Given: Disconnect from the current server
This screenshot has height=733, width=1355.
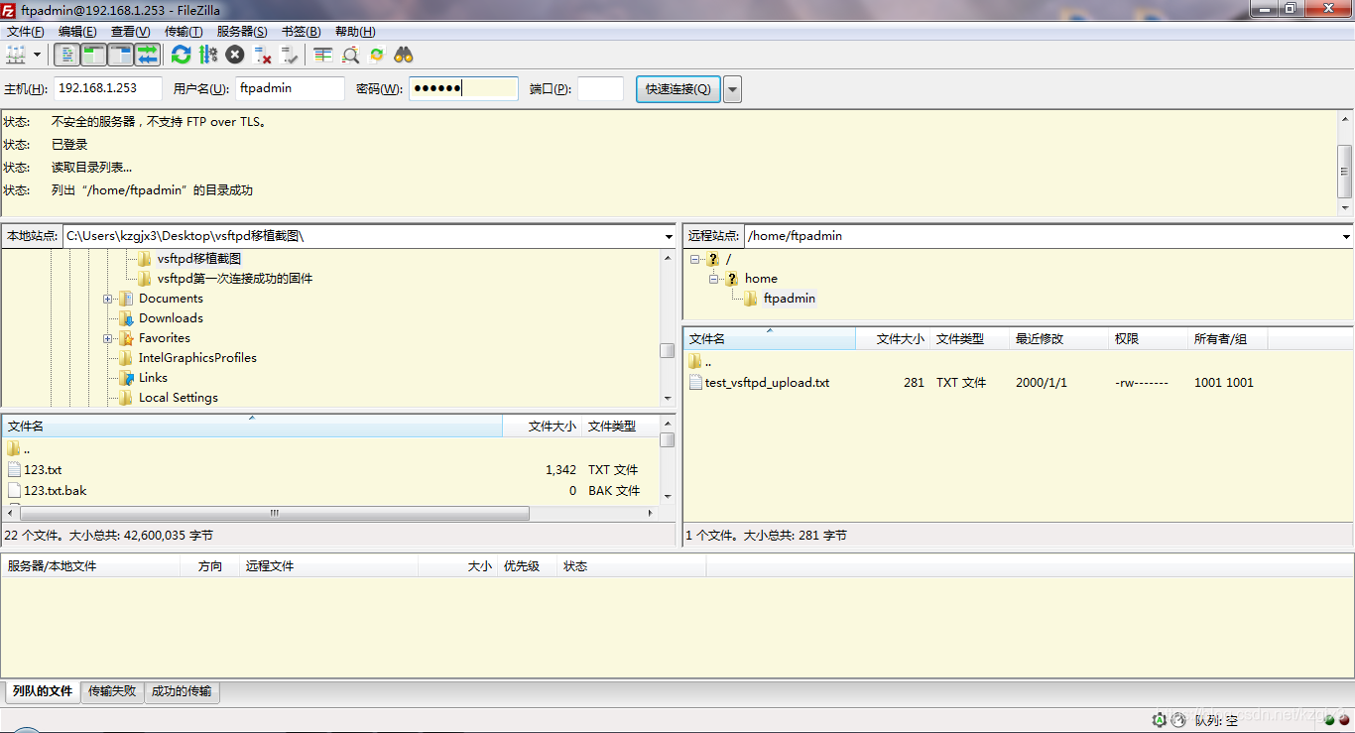Looking at the screenshot, I should pyautogui.click(x=262, y=55).
